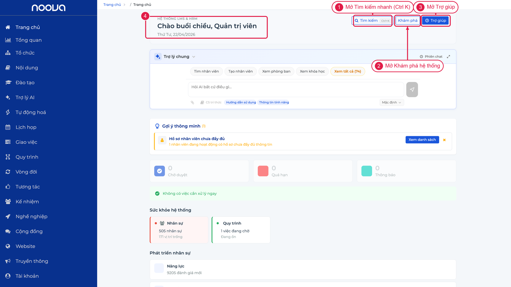Screen dimensions: 511x287
Task: Expand the Xem tất cả (74) suggestions
Action: (x=347, y=71)
